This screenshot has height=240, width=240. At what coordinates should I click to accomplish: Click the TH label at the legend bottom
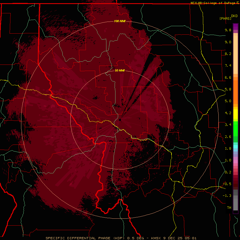click(229, 208)
